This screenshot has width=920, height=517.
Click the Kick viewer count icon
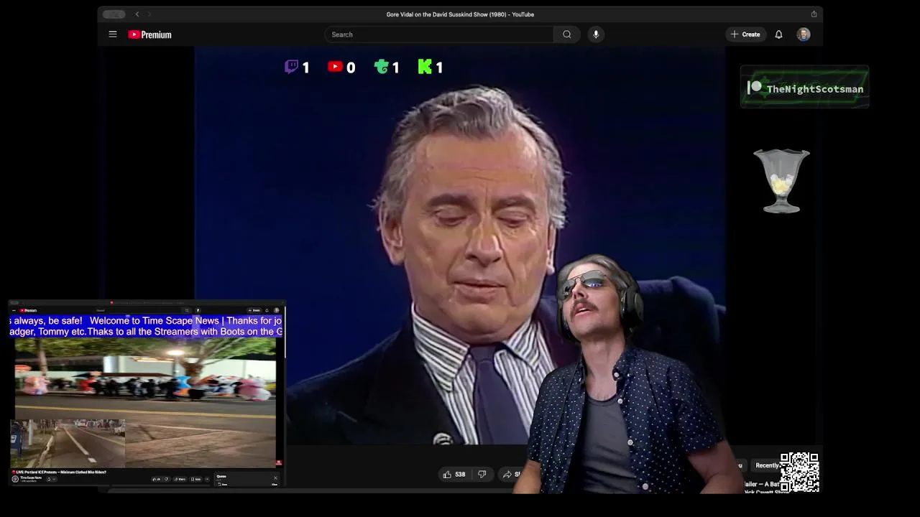click(425, 67)
